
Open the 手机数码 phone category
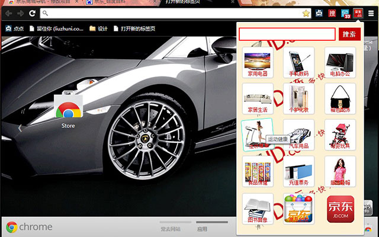(298, 63)
